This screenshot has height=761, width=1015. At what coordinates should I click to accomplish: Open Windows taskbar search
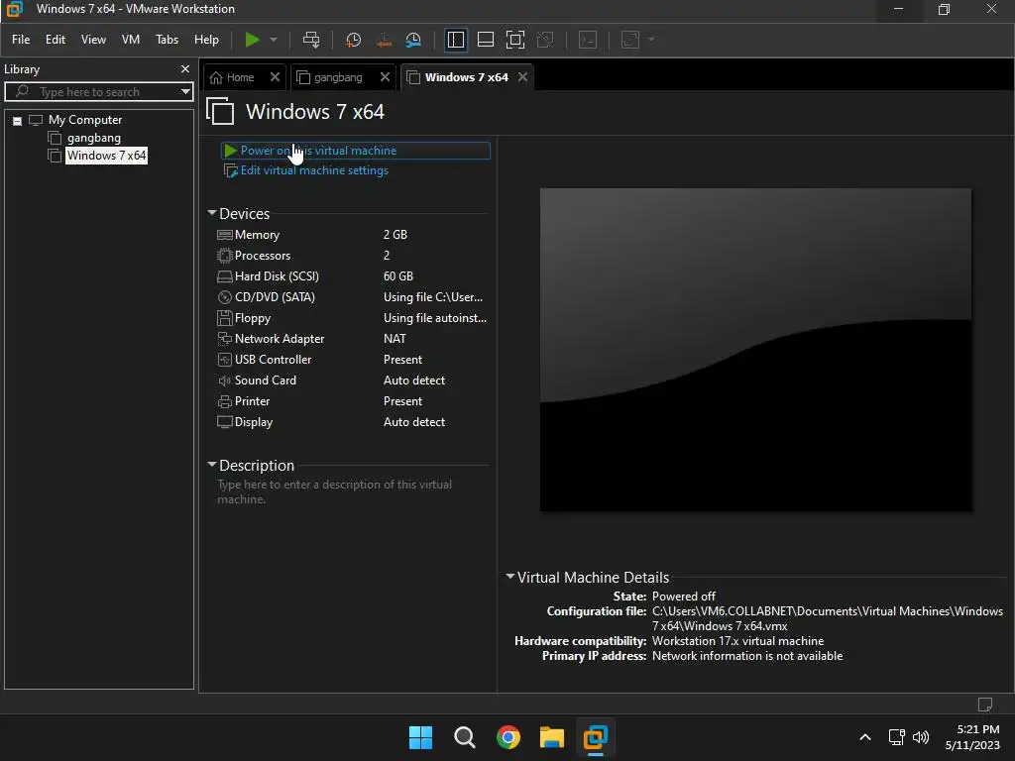pos(464,737)
